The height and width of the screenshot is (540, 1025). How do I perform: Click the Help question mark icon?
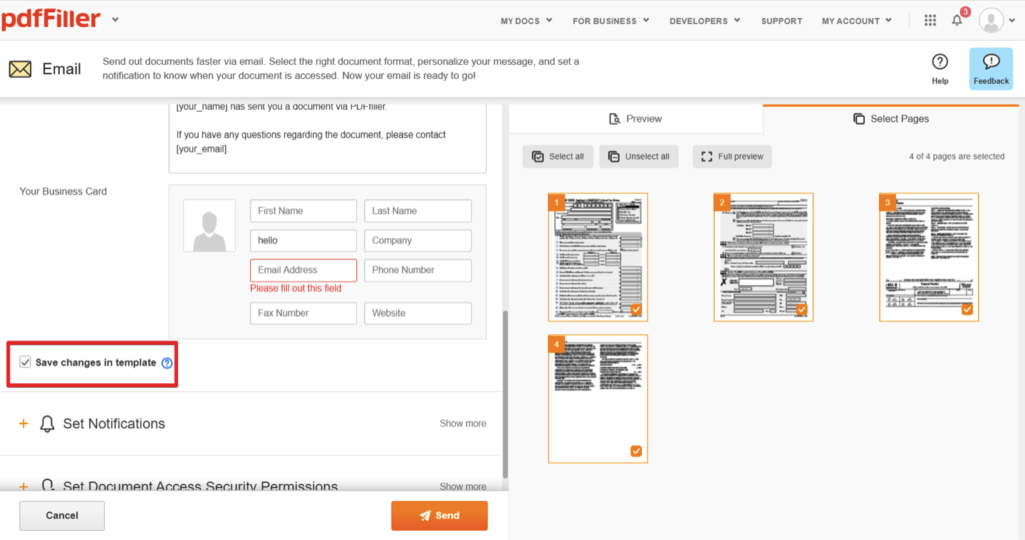coord(940,62)
